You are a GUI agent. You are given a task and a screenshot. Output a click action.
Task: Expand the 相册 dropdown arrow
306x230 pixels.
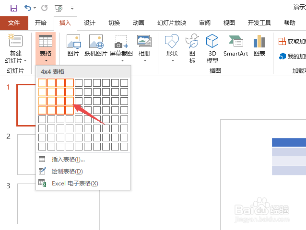pos(145,61)
